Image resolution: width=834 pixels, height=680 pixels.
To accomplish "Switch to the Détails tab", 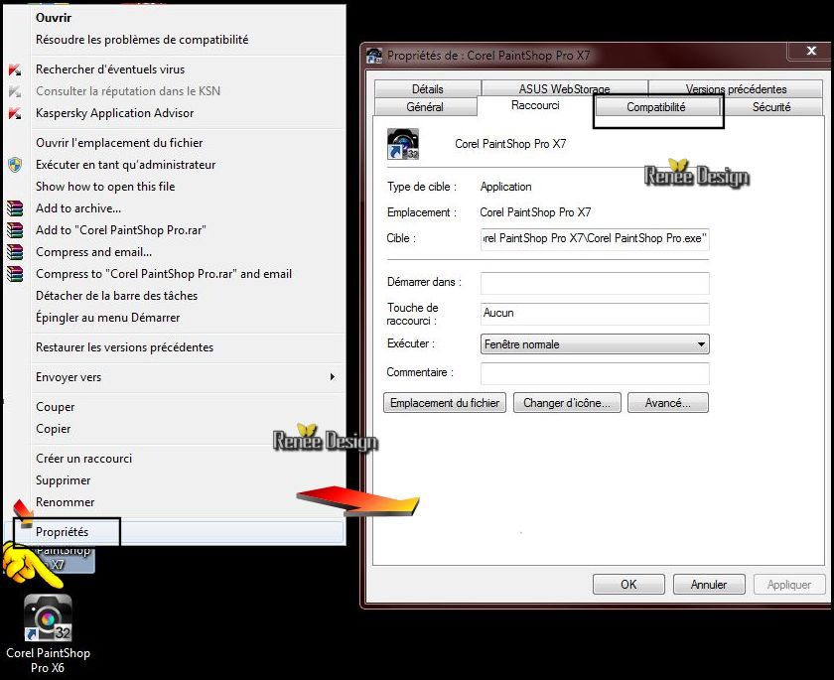I will coord(428,88).
